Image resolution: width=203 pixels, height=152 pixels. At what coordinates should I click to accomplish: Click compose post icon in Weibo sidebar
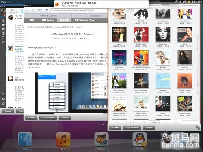click(3, 99)
